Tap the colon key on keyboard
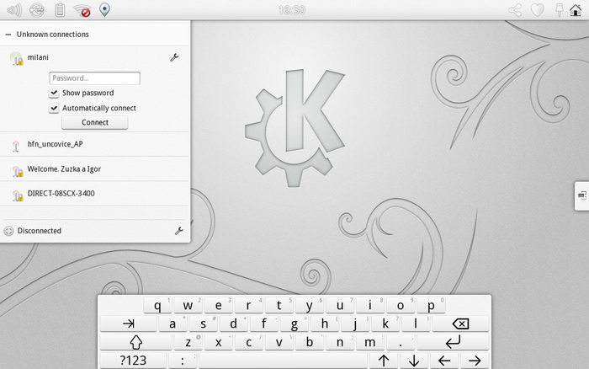 (183, 361)
